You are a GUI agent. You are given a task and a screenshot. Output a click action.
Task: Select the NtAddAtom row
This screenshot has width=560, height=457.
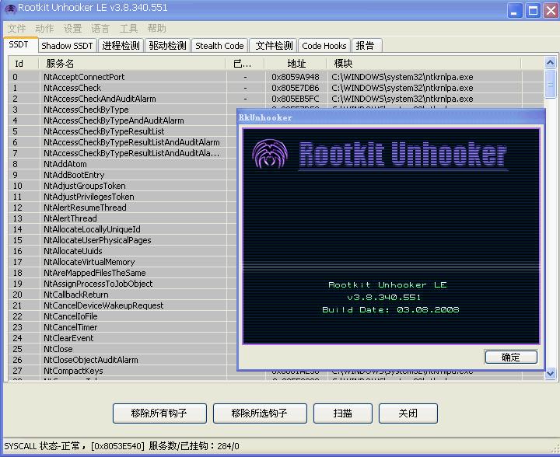123,164
